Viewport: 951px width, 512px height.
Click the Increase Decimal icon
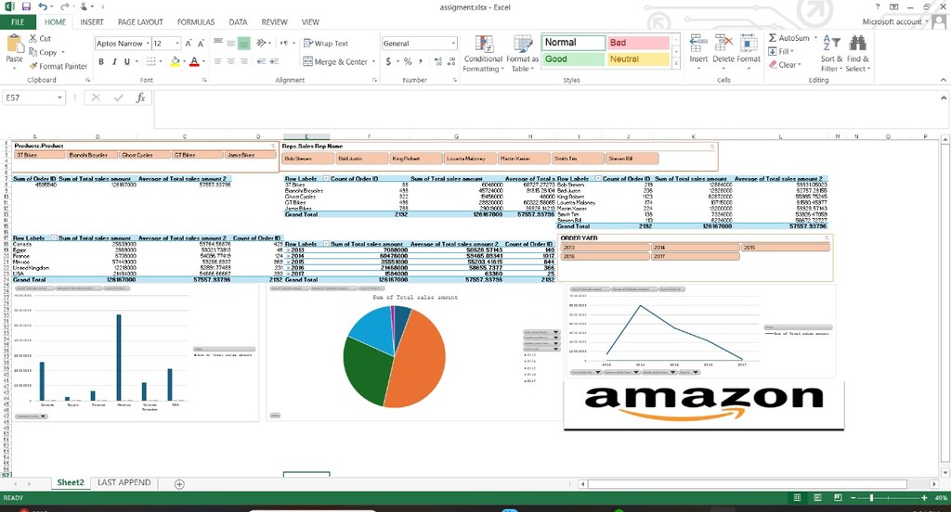click(x=438, y=62)
